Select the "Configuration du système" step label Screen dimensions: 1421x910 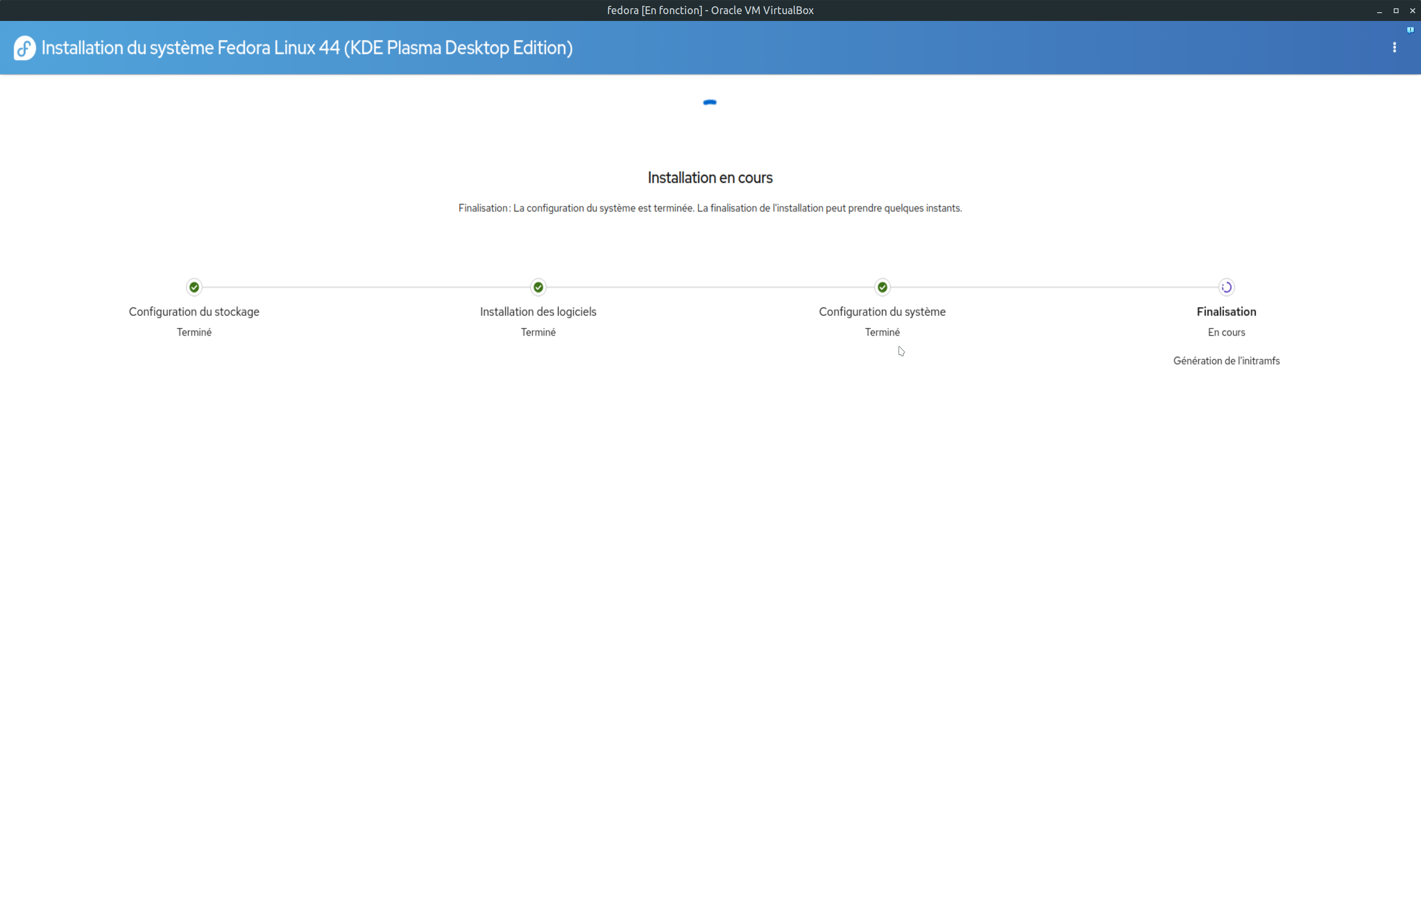pos(882,311)
